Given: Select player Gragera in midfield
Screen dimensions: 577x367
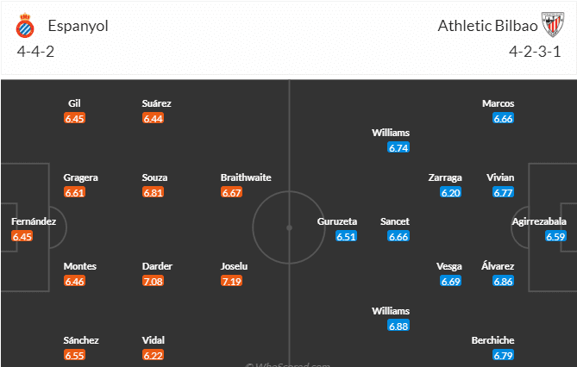Looking at the screenshot, I should [81, 177].
